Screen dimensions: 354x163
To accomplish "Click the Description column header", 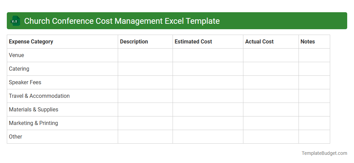I will point(145,42).
